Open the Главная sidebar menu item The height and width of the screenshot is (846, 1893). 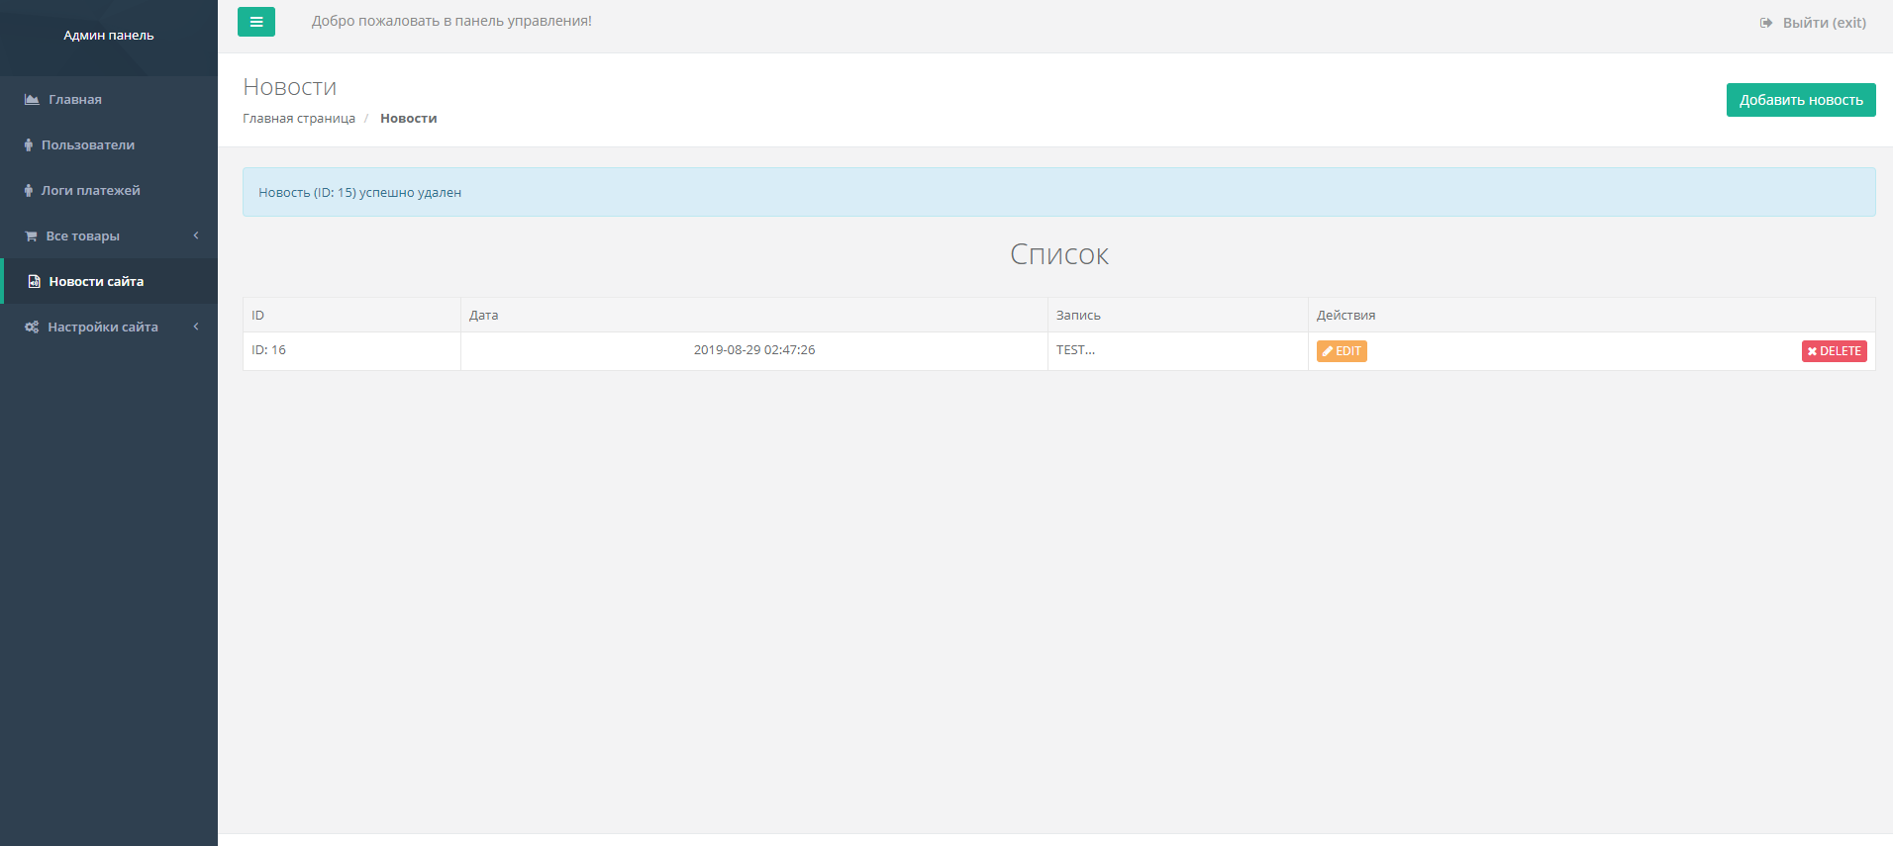pos(75,100)
